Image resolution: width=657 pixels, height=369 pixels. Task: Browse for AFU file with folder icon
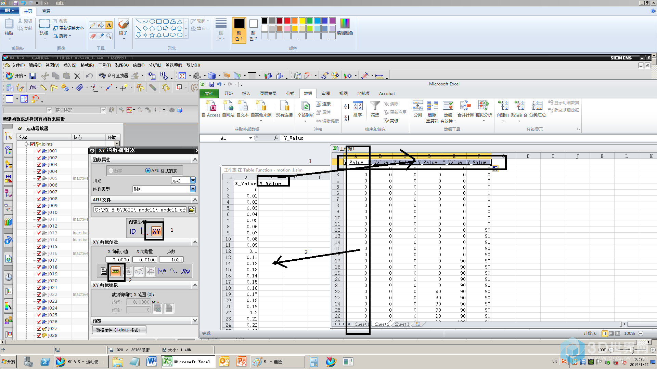pos(192,209)
